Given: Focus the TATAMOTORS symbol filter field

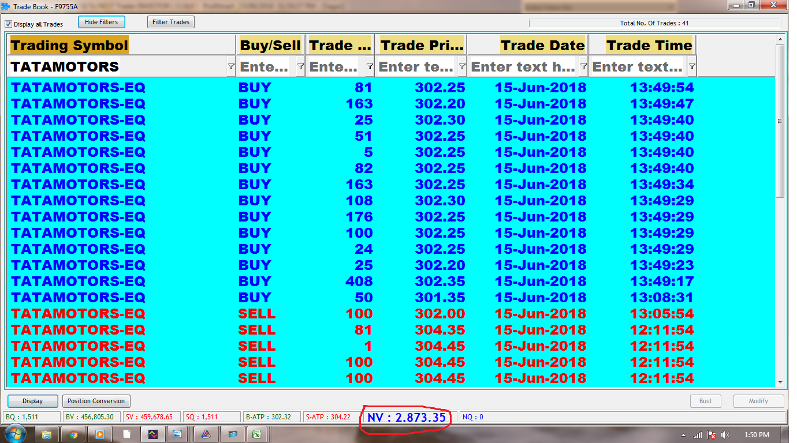Looking at the screenshot, I should tap(117, 67).
